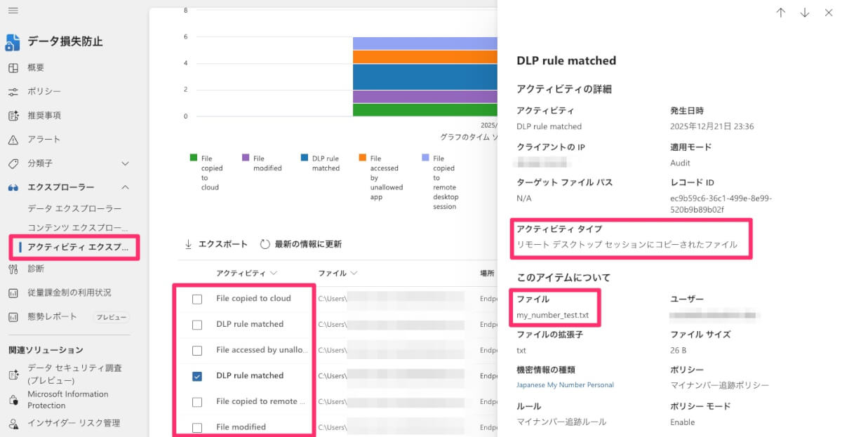Viewport: 842px width, 437px height.
Task: Collapse the Explorer (エクスプローラー) section chevron
Action: 126,187
